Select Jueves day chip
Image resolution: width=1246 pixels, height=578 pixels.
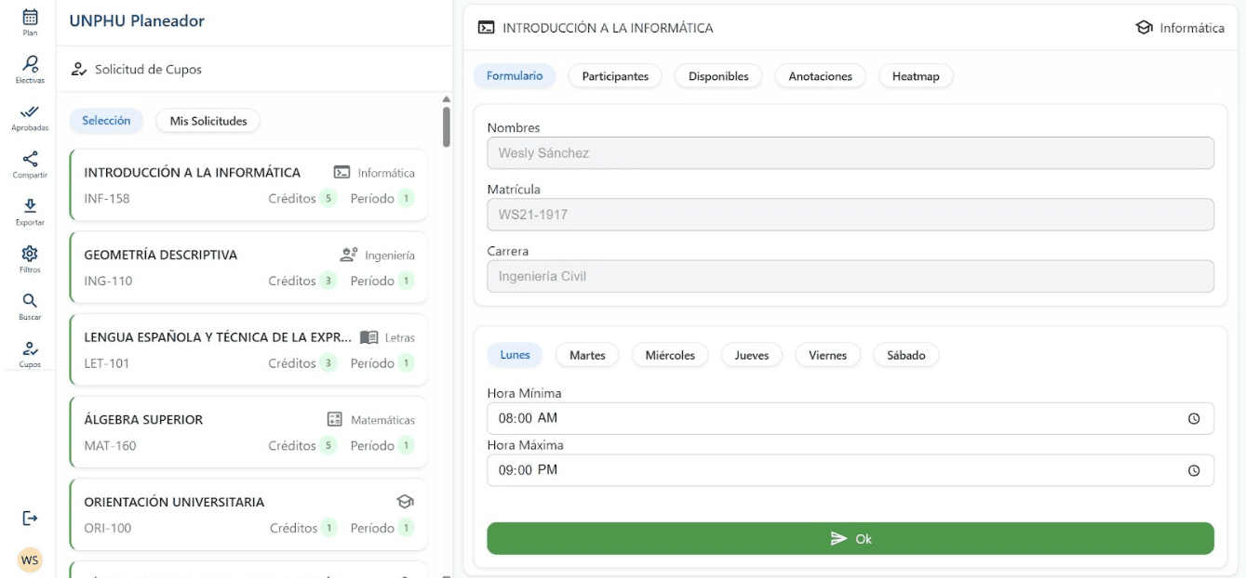coord(752,355)
